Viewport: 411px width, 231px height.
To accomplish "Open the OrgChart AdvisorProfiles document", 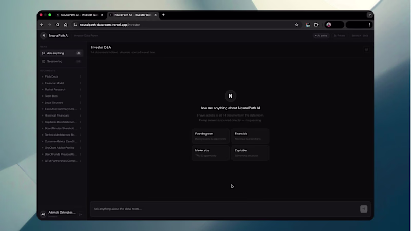I will [61, 148].
